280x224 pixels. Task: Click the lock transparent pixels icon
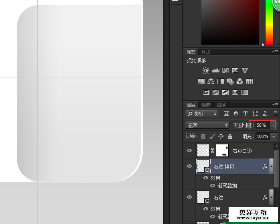pos(203,136)
